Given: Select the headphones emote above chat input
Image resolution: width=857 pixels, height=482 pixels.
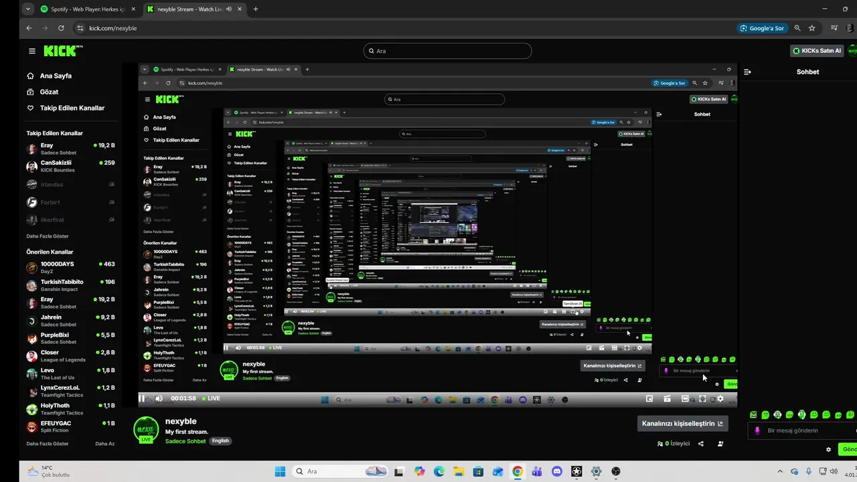Looking at the screenshot, I should coord(802,415).
